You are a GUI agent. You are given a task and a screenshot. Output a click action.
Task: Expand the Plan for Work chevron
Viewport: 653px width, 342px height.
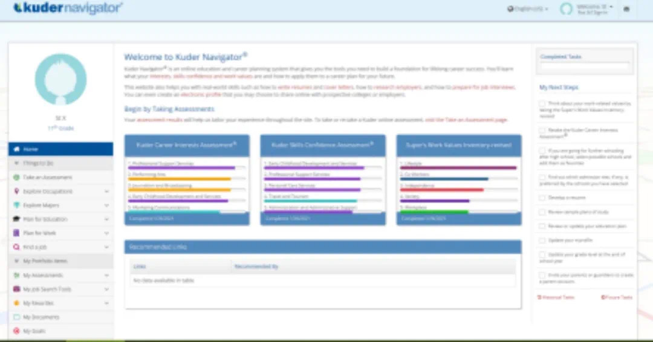(x=106, y=233)
